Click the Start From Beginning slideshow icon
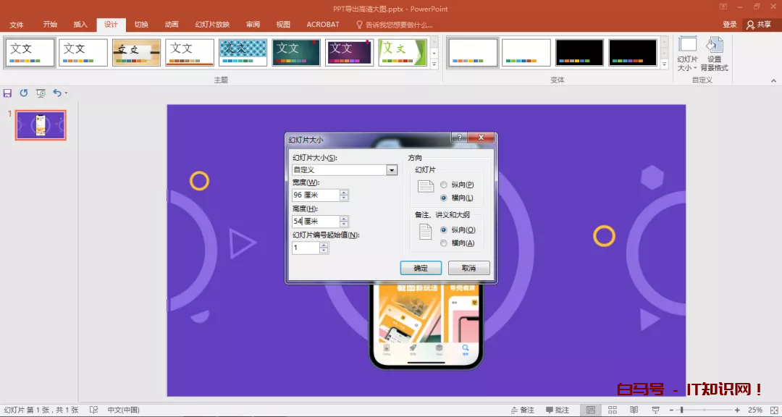This screenshot has height=417, width=782. coord(41,93)
